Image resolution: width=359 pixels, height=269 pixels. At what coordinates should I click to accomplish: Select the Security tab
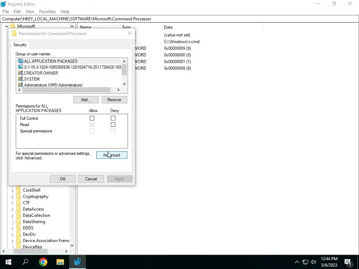click(20, 45)
